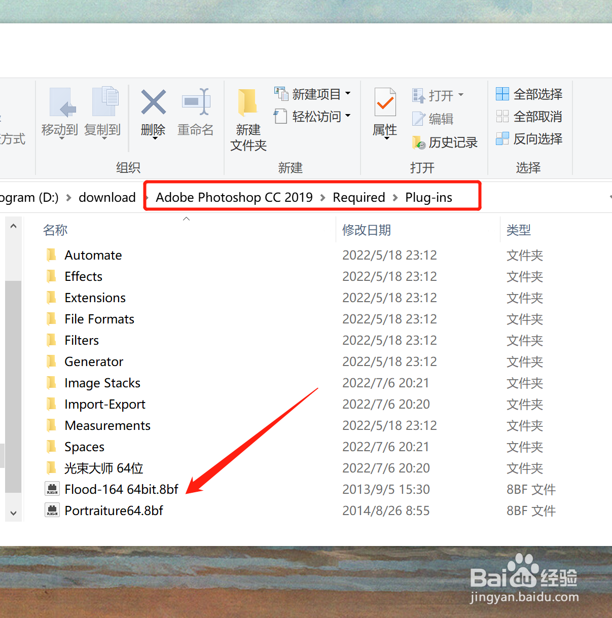The height and width of the screenshot is (618, 612).
Task: Click the Image Stacks folder icon
Action: (x=51, y=383)
